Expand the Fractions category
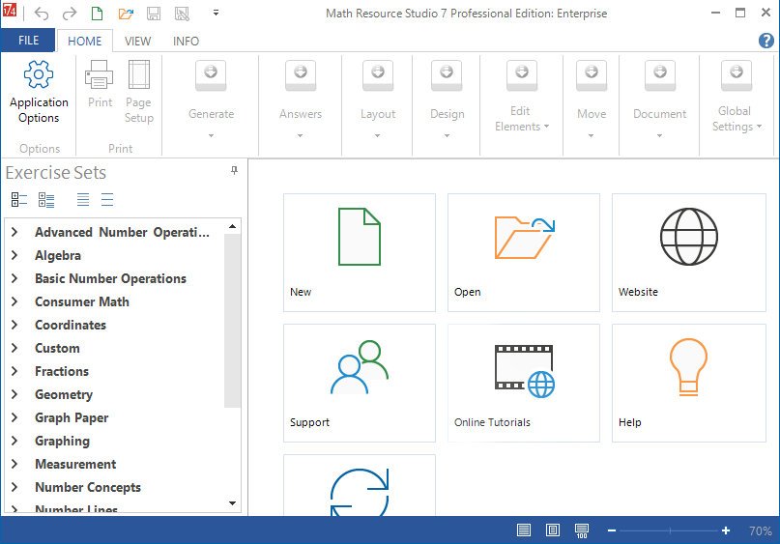The image size is (780, 544). point(14,371)
